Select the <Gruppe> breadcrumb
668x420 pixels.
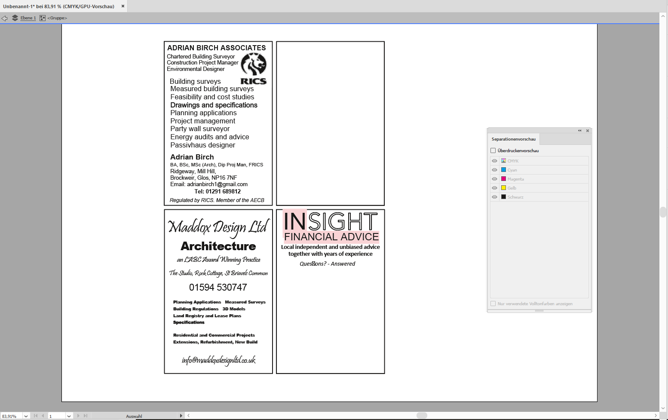pos(57,18)
